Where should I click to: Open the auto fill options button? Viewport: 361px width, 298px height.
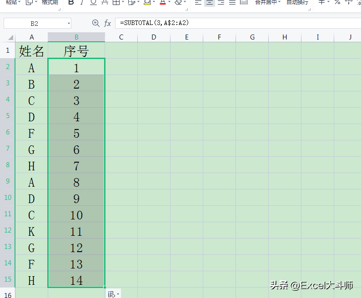(x=113, y=294)
